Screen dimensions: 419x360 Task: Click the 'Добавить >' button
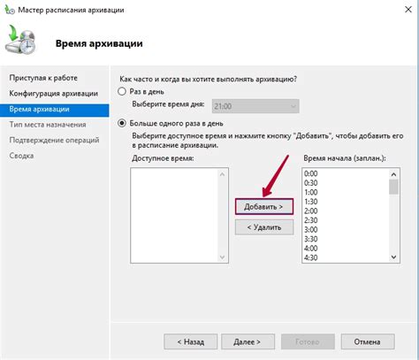pos(264,207)
